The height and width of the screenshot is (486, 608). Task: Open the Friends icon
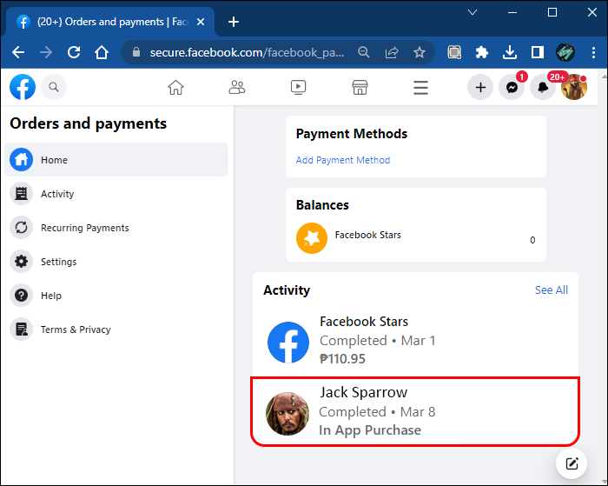point(237,87)
